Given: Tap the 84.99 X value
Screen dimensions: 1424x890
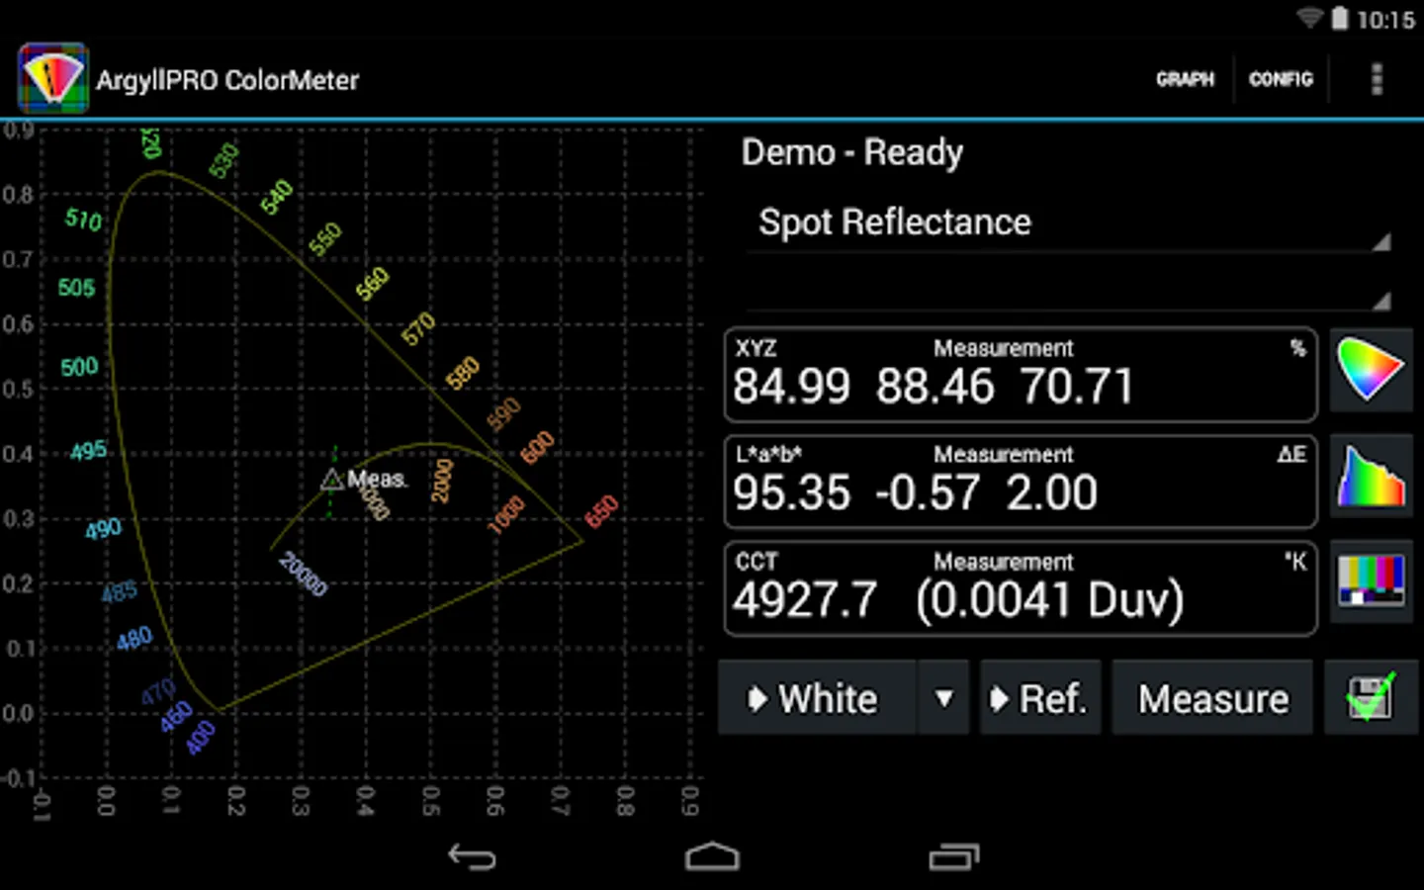Looking at the screenshot, I should point(791,387).
